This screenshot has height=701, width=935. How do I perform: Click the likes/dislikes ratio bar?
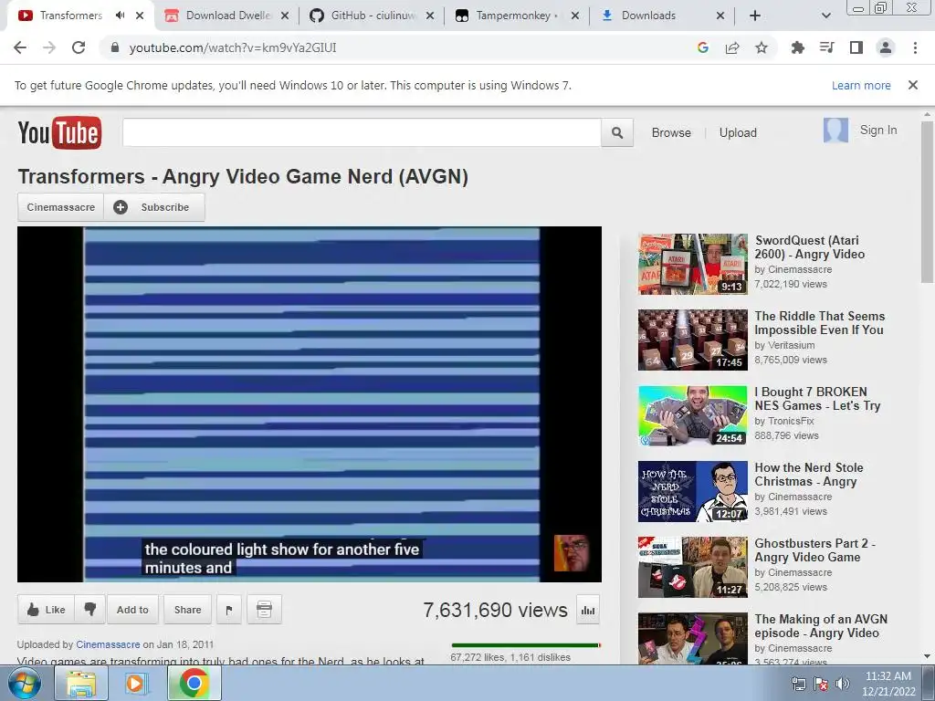point(526,645)
